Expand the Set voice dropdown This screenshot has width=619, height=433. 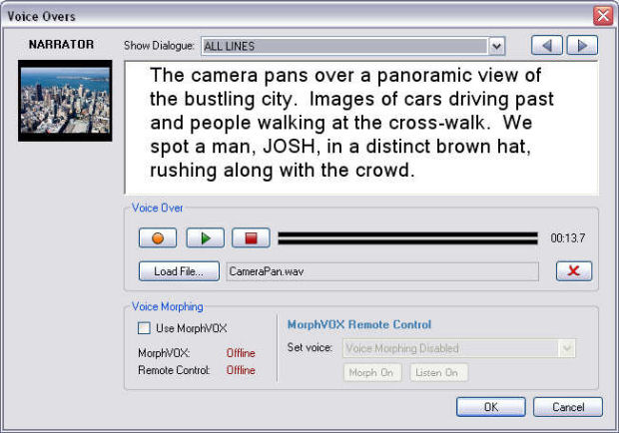[x=567, y=348]
